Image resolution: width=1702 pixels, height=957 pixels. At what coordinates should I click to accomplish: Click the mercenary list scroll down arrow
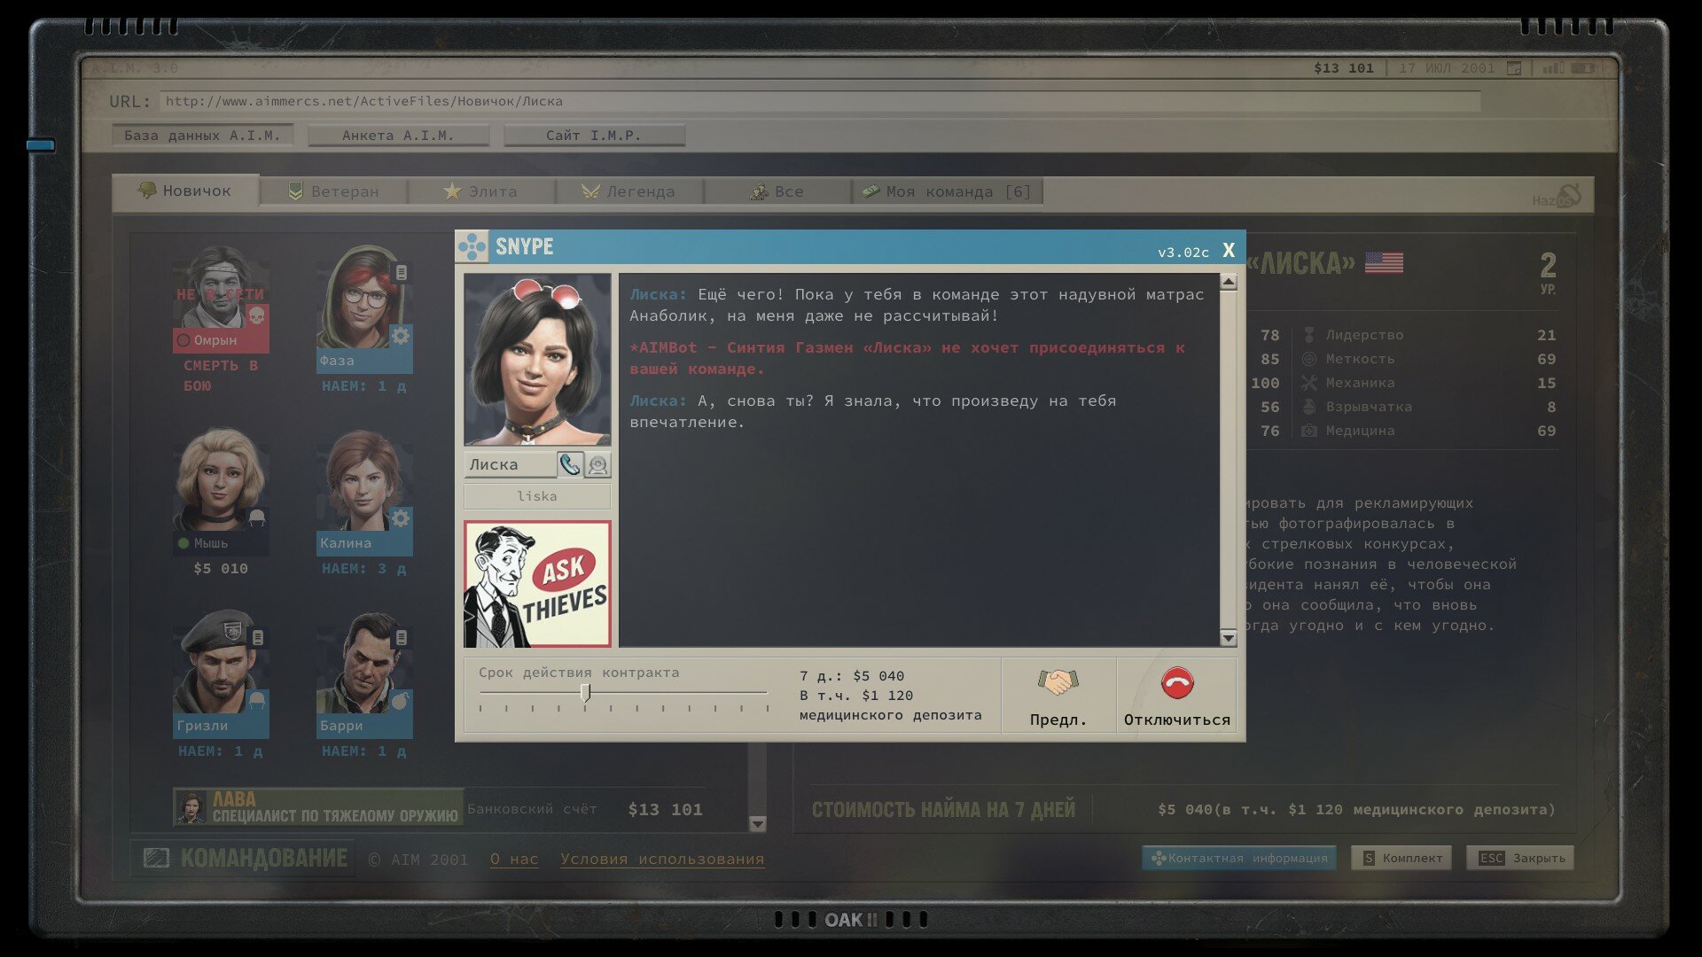coord(758,824)
